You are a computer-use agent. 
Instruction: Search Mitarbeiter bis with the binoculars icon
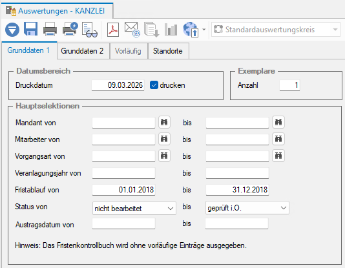[278, 139]
